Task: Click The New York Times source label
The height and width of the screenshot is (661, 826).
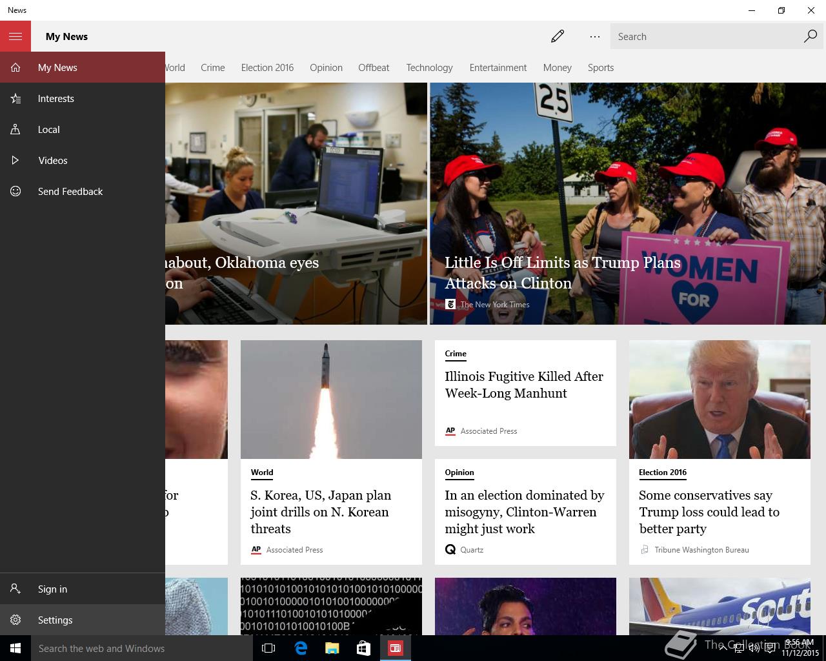Action: [495, 305]
